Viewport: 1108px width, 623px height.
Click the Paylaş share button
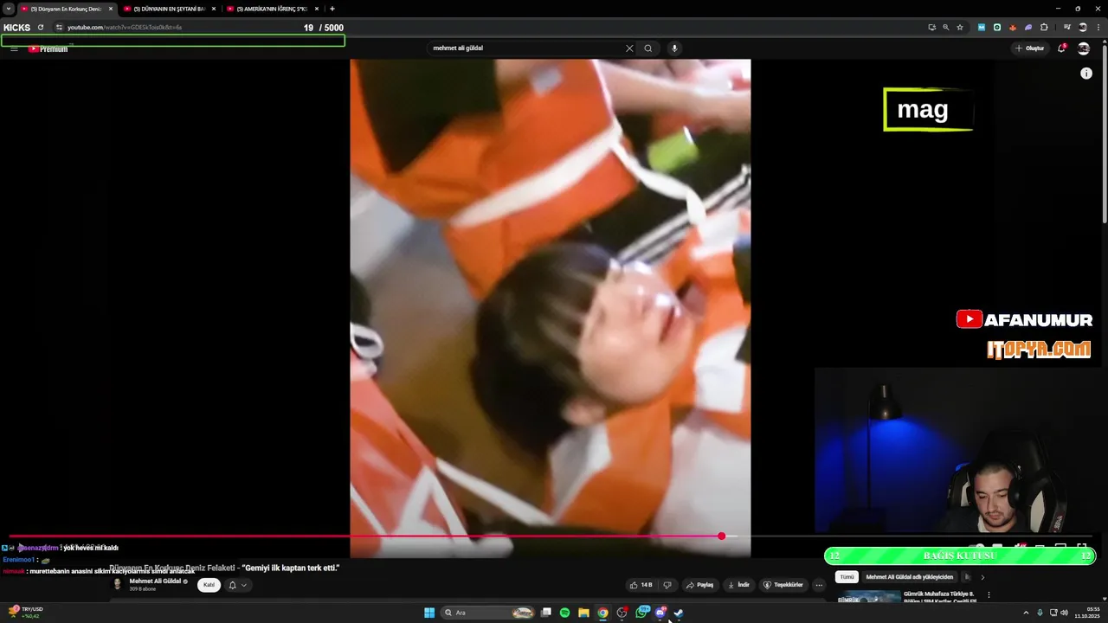(700, 585)
